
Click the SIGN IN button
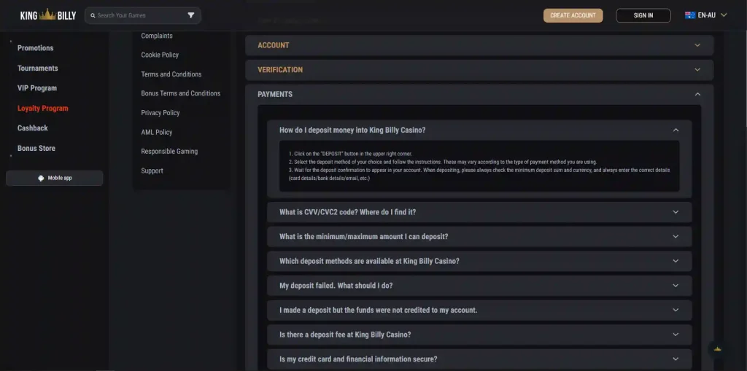click(643, 15)
